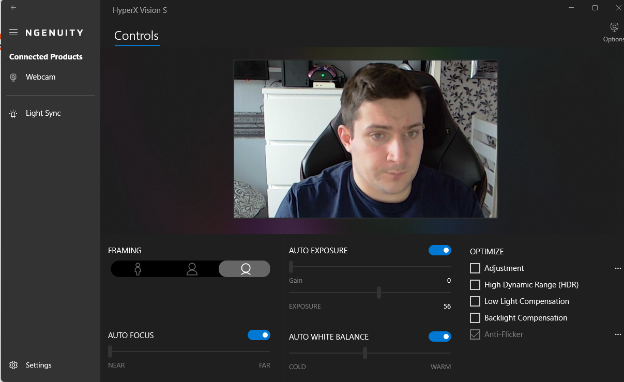Click the OPTIMIZE heading
The image size is (624, 382).
486,252
